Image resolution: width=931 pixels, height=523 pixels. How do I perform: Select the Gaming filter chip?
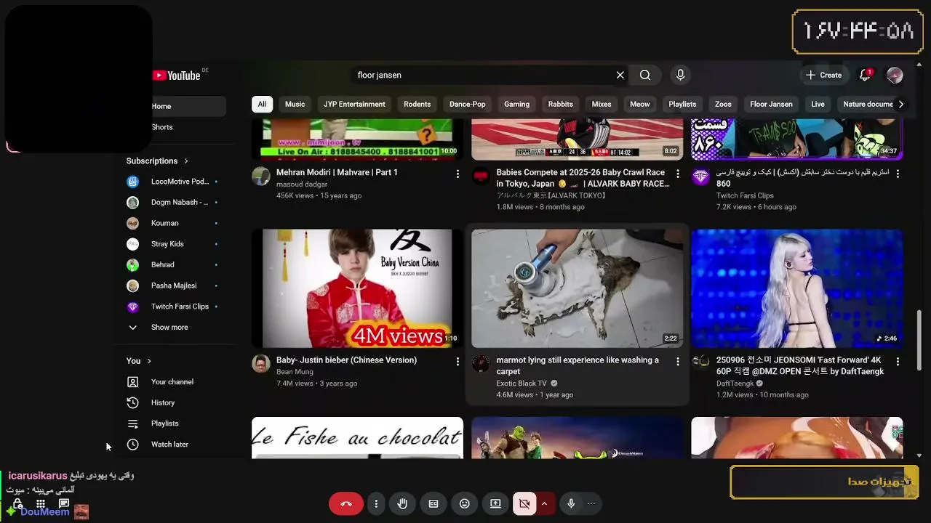pyautogui.click(x=517, y=105)
